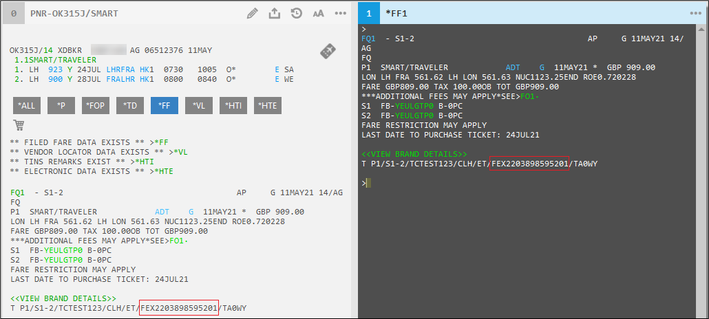Viewport: 709px width, 319px height.
Task: Click the font size AA icon
Action: pyautogui.click(x=318, y=13)
